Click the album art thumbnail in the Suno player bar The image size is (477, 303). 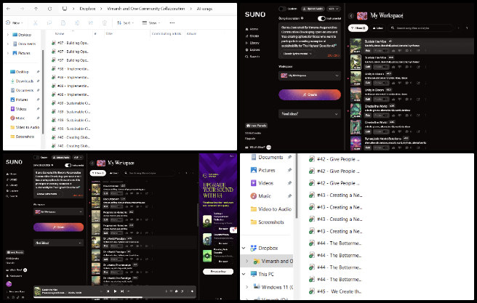click(x=37, y=291)
